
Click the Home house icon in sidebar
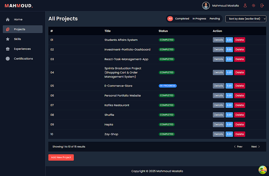click(8, 20)
